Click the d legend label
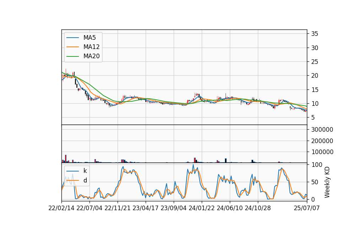Screen dimensions: 341x245 [x=85, y=180]
